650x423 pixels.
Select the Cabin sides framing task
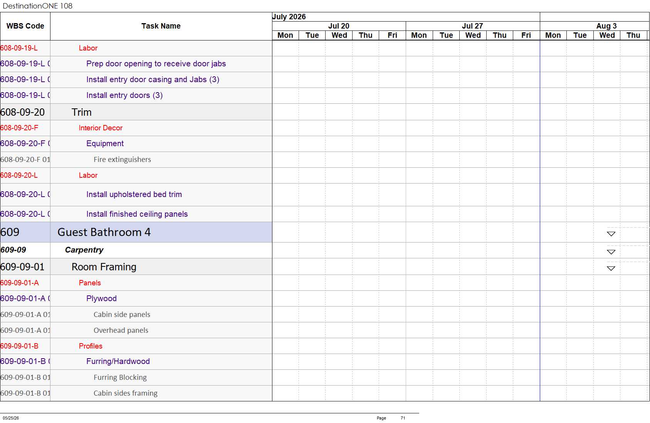(x=126, y=393)
